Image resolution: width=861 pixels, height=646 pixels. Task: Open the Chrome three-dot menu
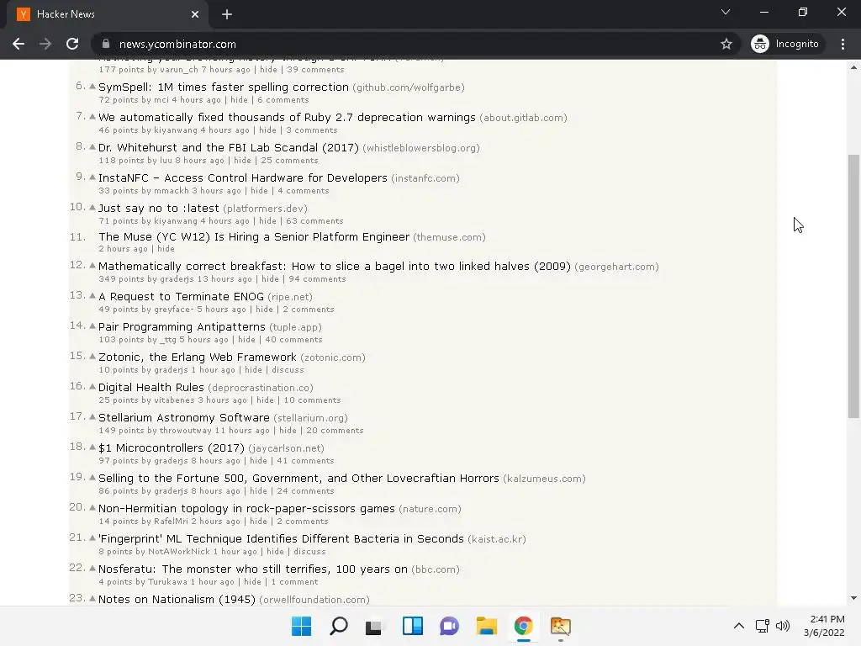point(843,44)
